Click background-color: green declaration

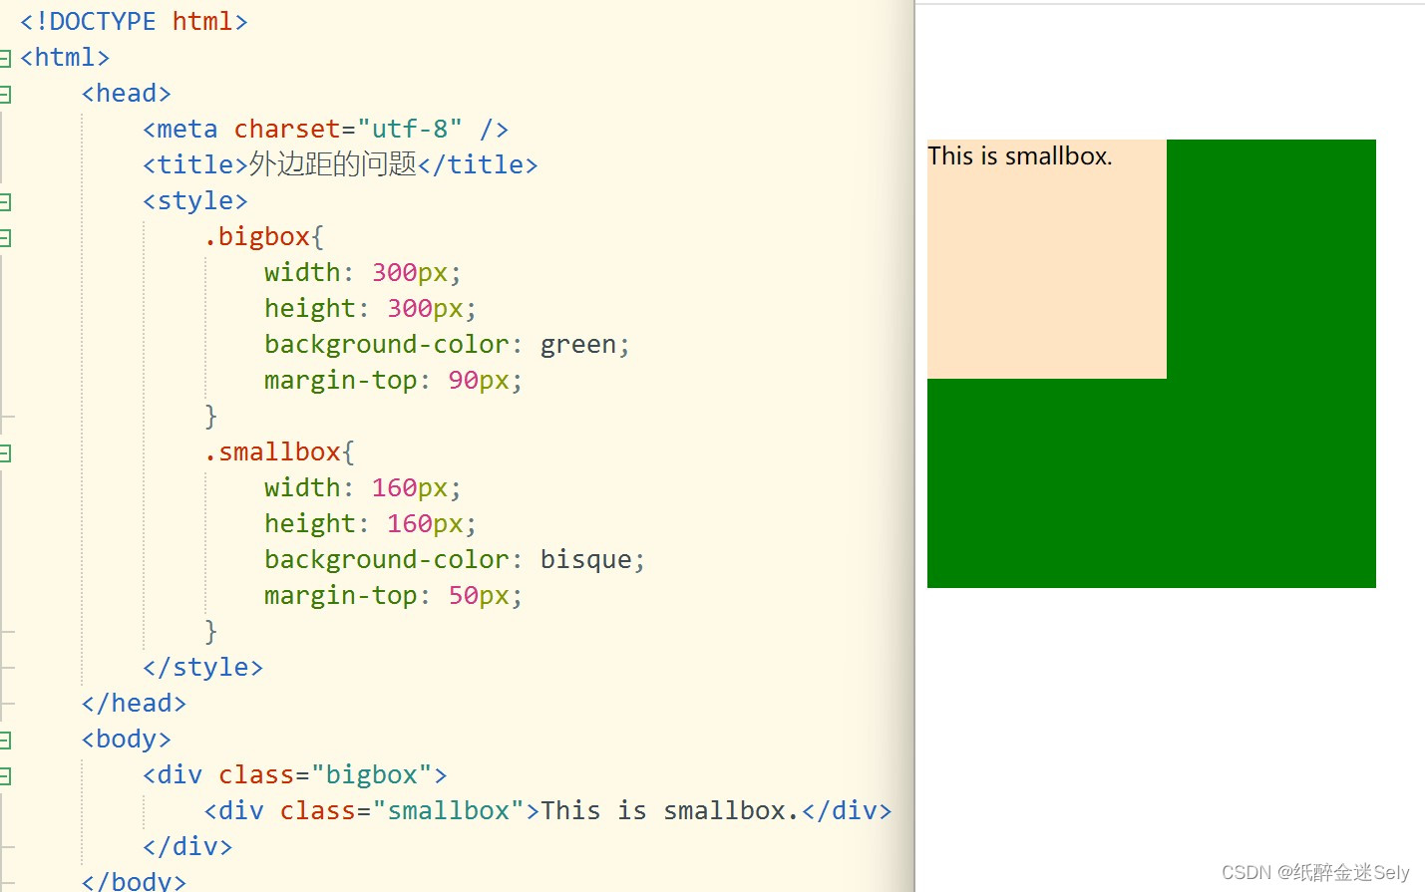[447, 344]
